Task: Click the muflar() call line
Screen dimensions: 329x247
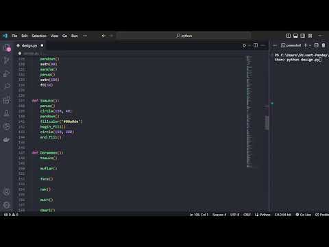Action: tap(49, 168)
